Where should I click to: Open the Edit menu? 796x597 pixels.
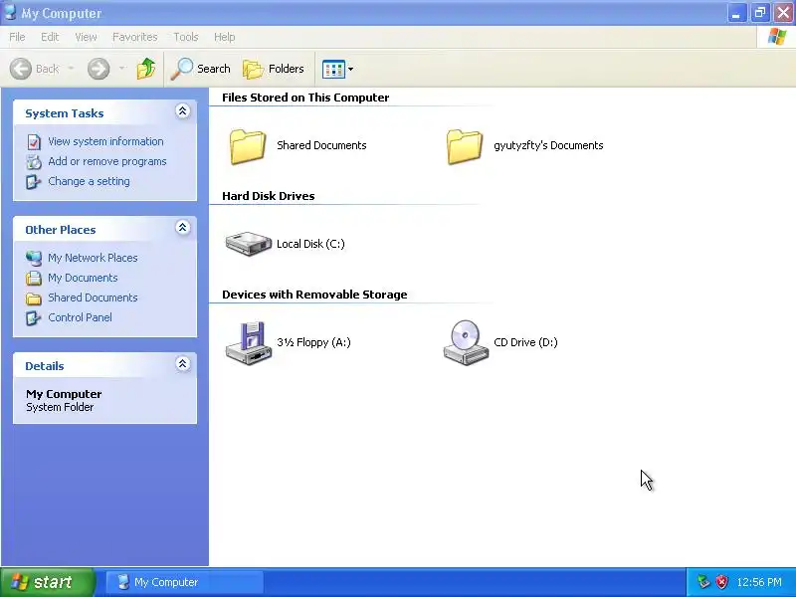50,37
